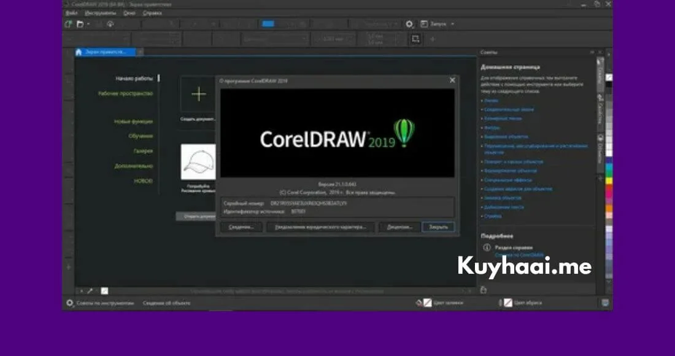The width and height of the screenshot is (675, 356).
Task: Click the color proofing icon at status bar end
Action: pos(605,303)
